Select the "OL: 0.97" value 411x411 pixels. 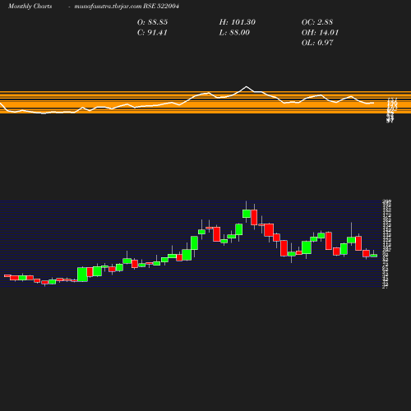click(317, 43)
